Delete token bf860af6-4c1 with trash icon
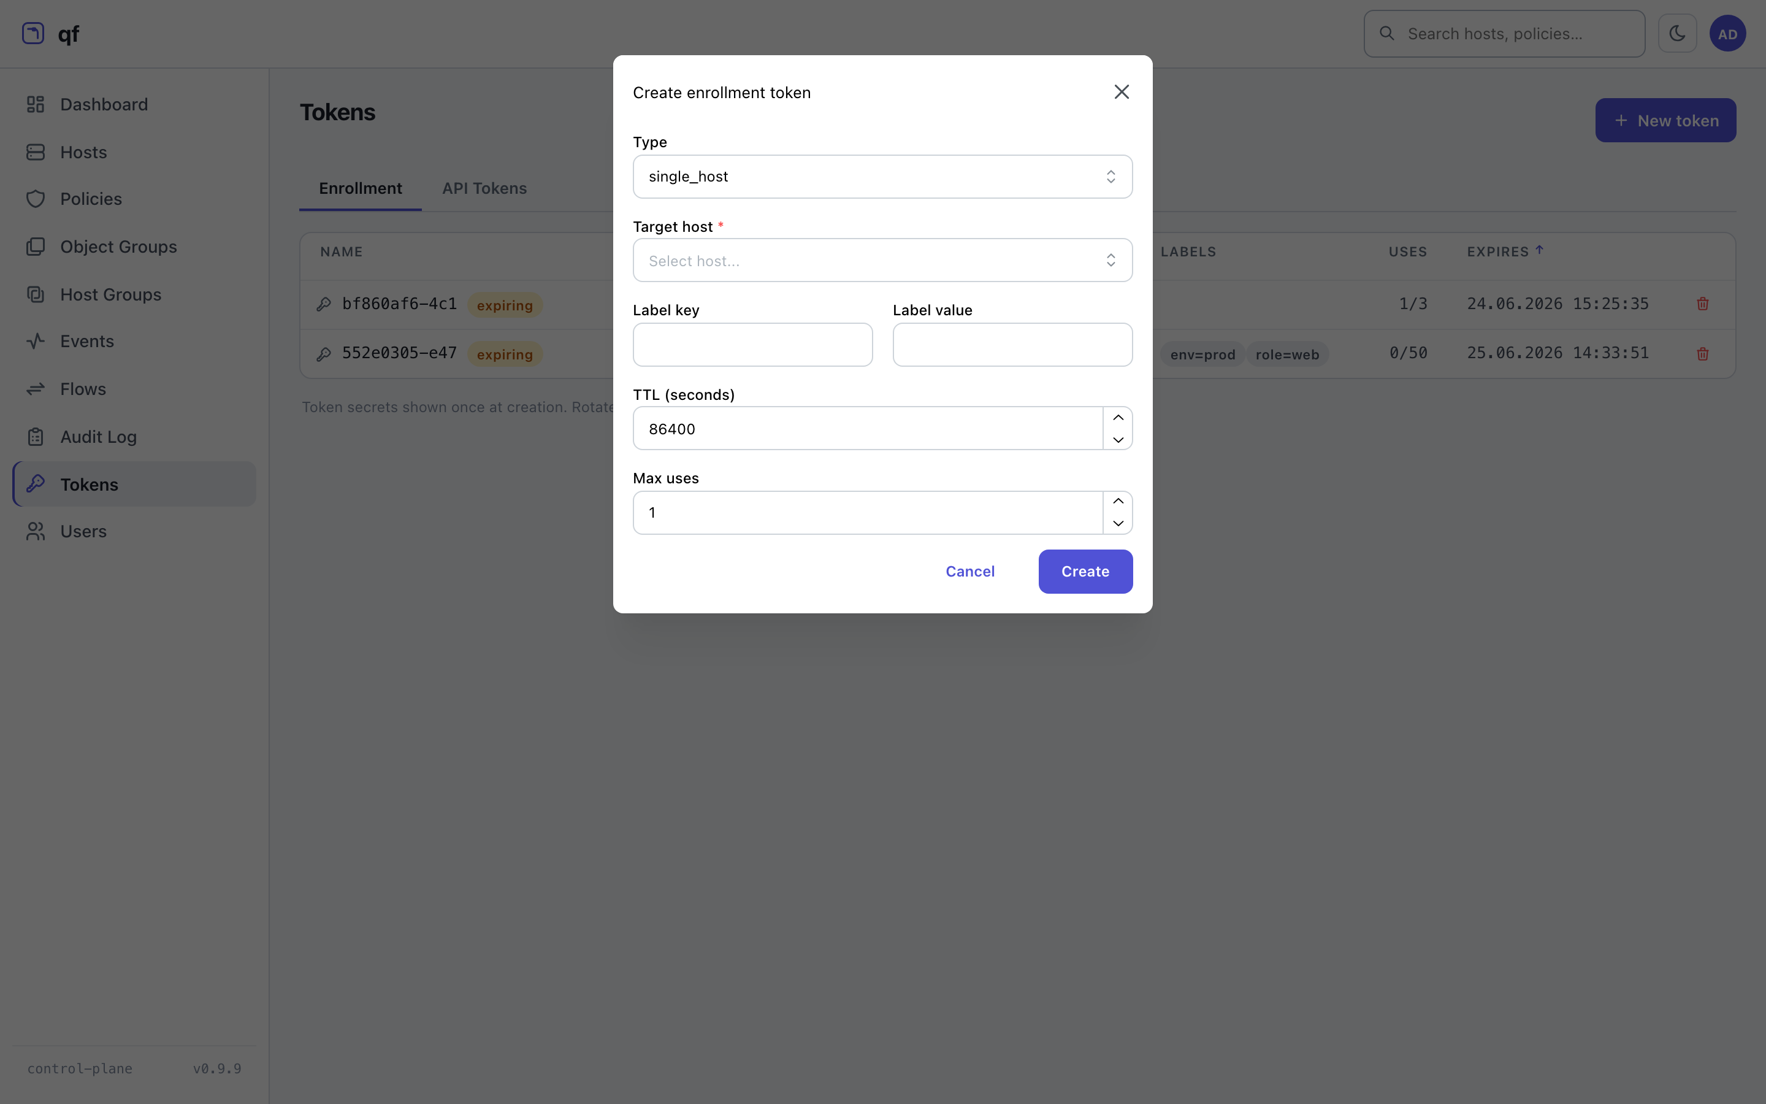This screenshot has width=1766, height=1104. [x=1702, y=304]
